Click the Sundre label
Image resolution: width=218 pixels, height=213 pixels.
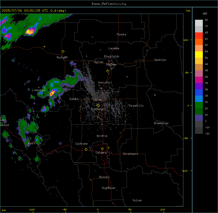pos(74,99)
